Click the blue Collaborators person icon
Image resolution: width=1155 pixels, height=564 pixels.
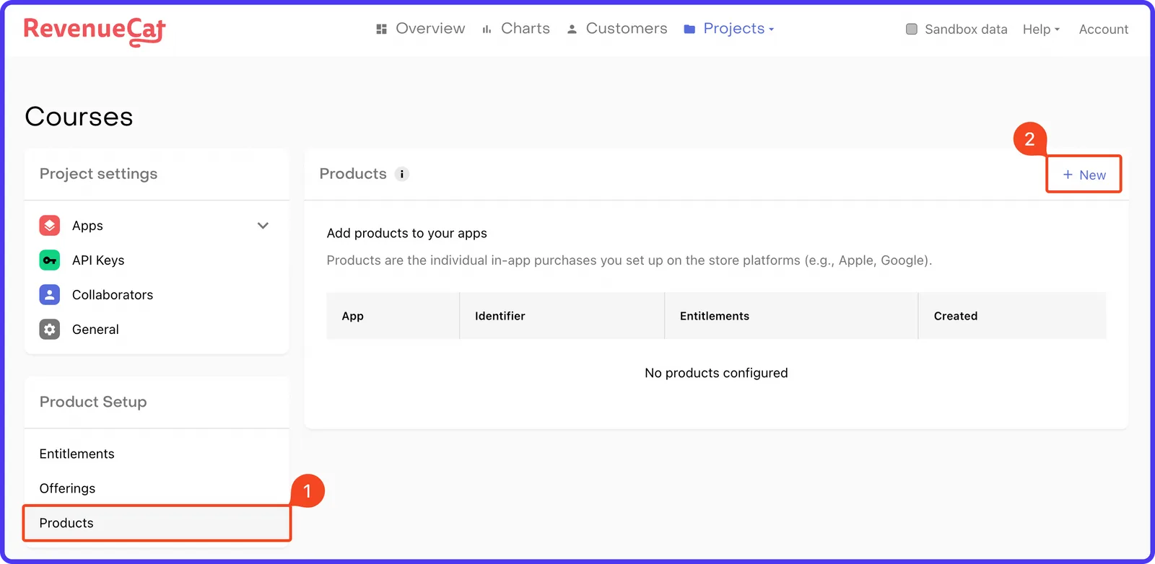tap(50, 295)
